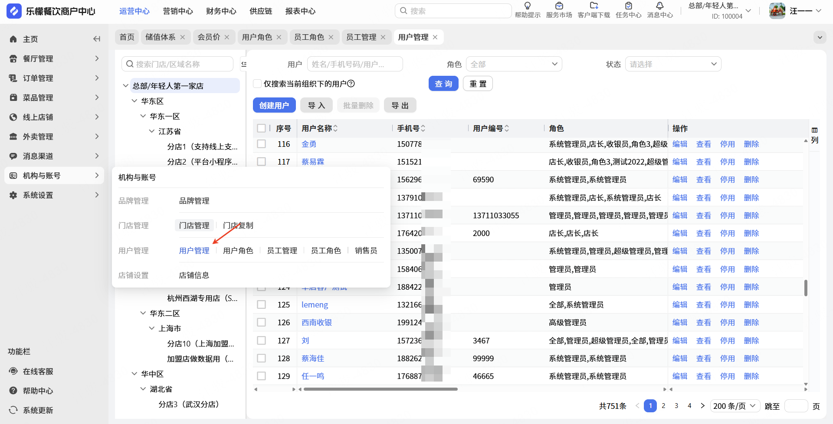The image size is (833, 424).
Task: Click the 查询 button
Action: 443,84
